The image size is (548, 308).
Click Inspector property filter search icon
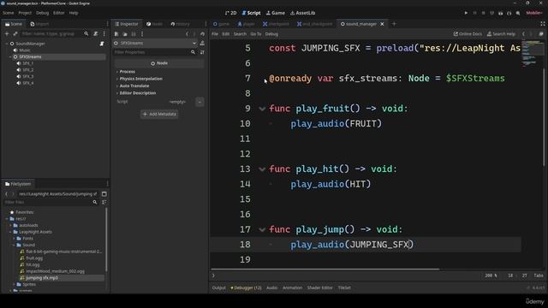point(193,52)
